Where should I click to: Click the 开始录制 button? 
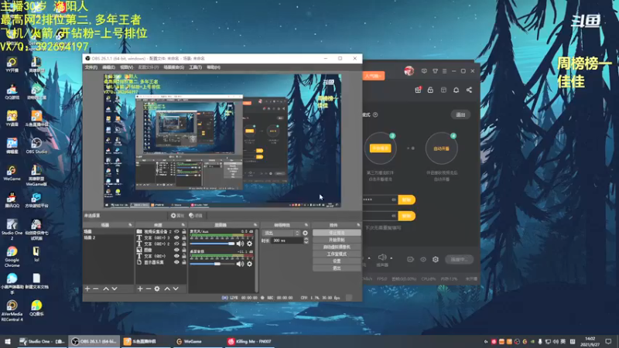click(337, 240)
